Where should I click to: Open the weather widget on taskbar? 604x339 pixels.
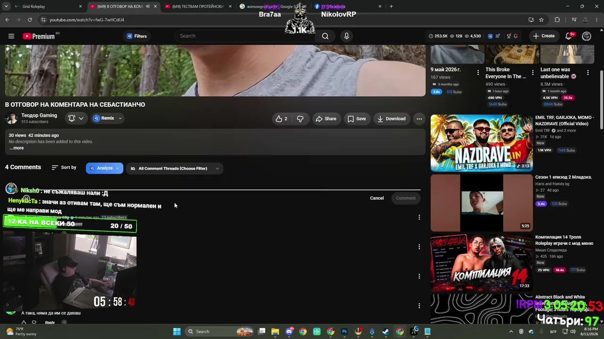pyautogui.click(x=21, y=331)
